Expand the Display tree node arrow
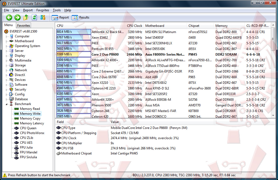The height and width of the screenshot is (180, 278). 6,56
